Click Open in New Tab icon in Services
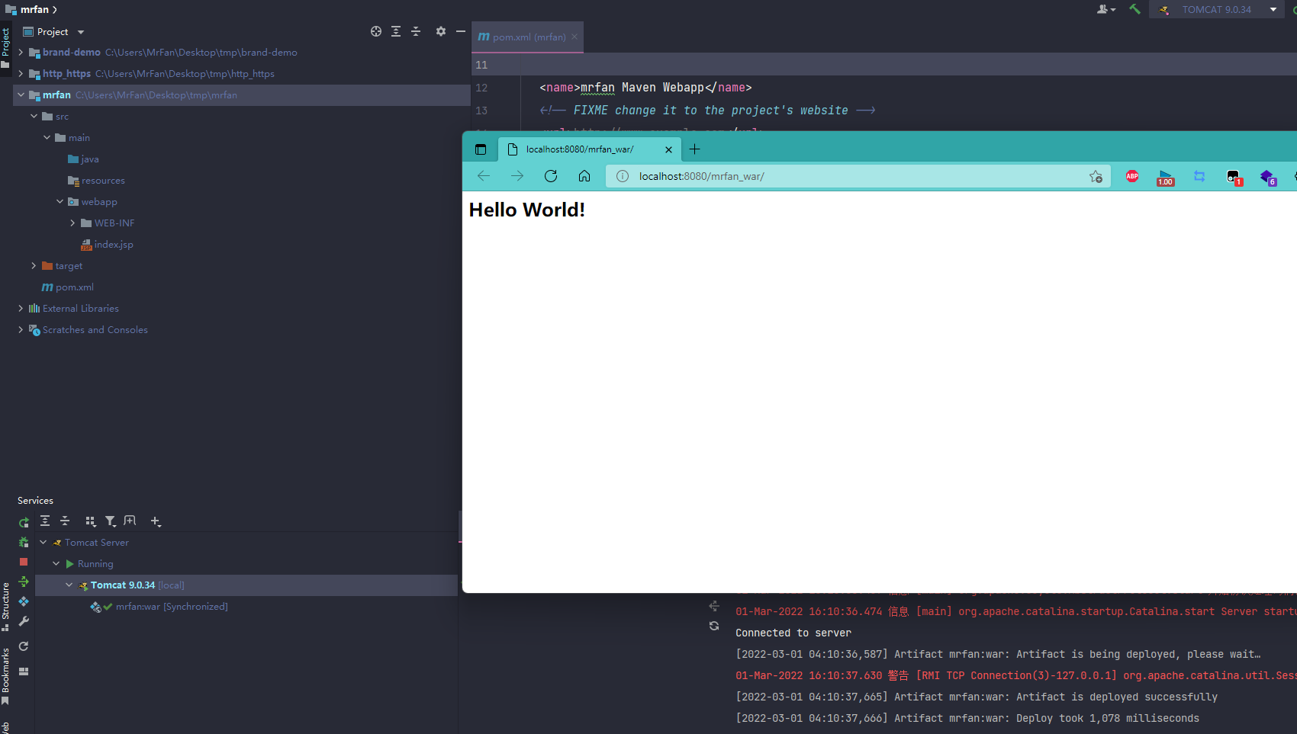1297x734 pixels. click(x=130, y=521)
